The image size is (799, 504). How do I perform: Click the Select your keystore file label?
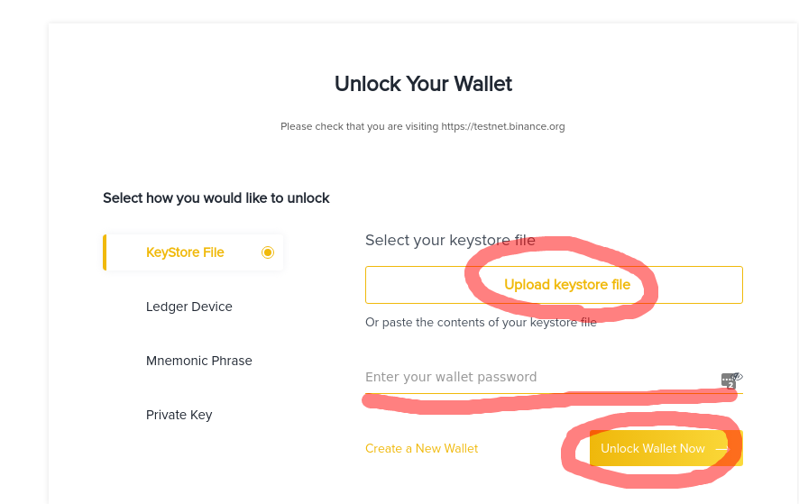click(450, 241)
